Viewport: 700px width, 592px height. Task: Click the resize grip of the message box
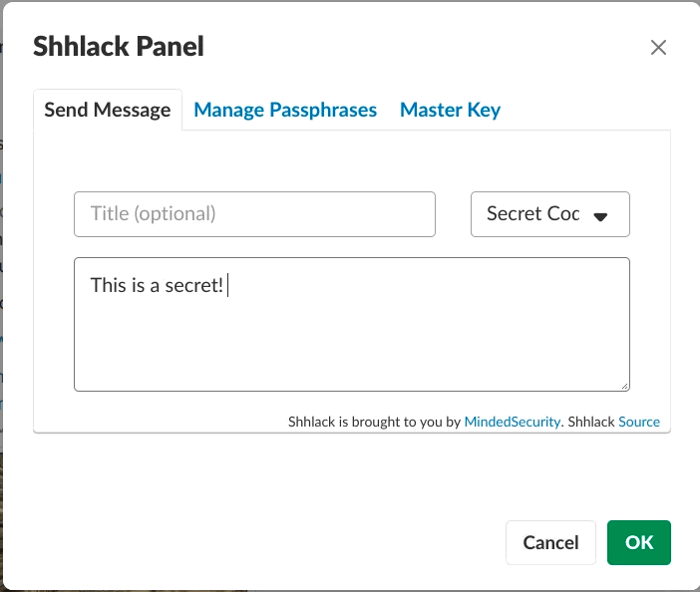tap(624, 385)
